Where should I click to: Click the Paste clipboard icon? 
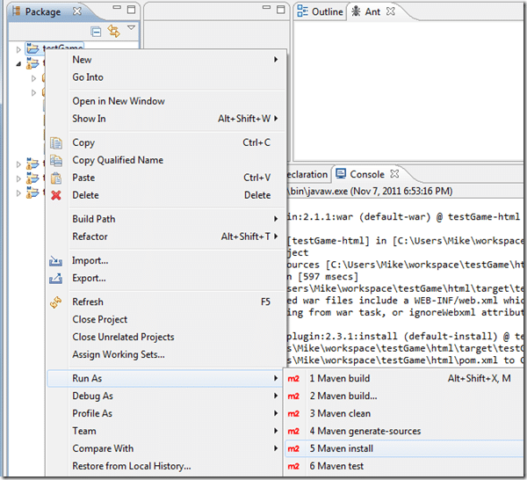tap(56, 178)
